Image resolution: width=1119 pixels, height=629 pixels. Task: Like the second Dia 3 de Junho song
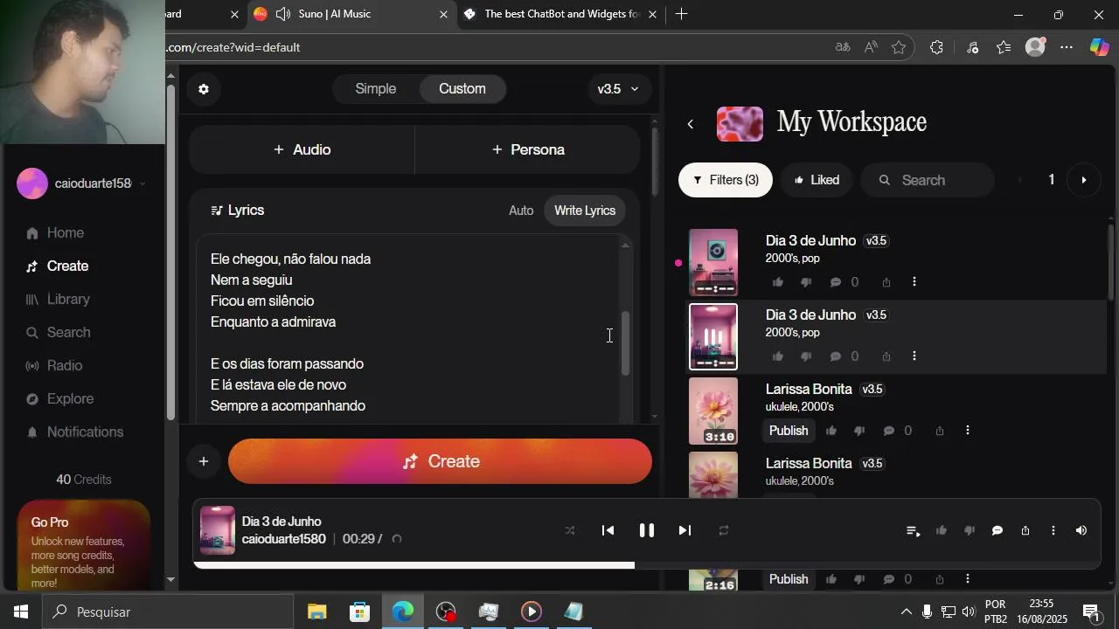pos(778,356)
